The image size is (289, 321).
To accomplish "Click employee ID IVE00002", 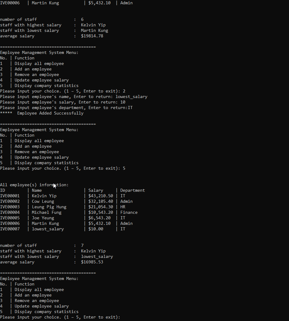I will pyautogui.click(x=10, y=202).
